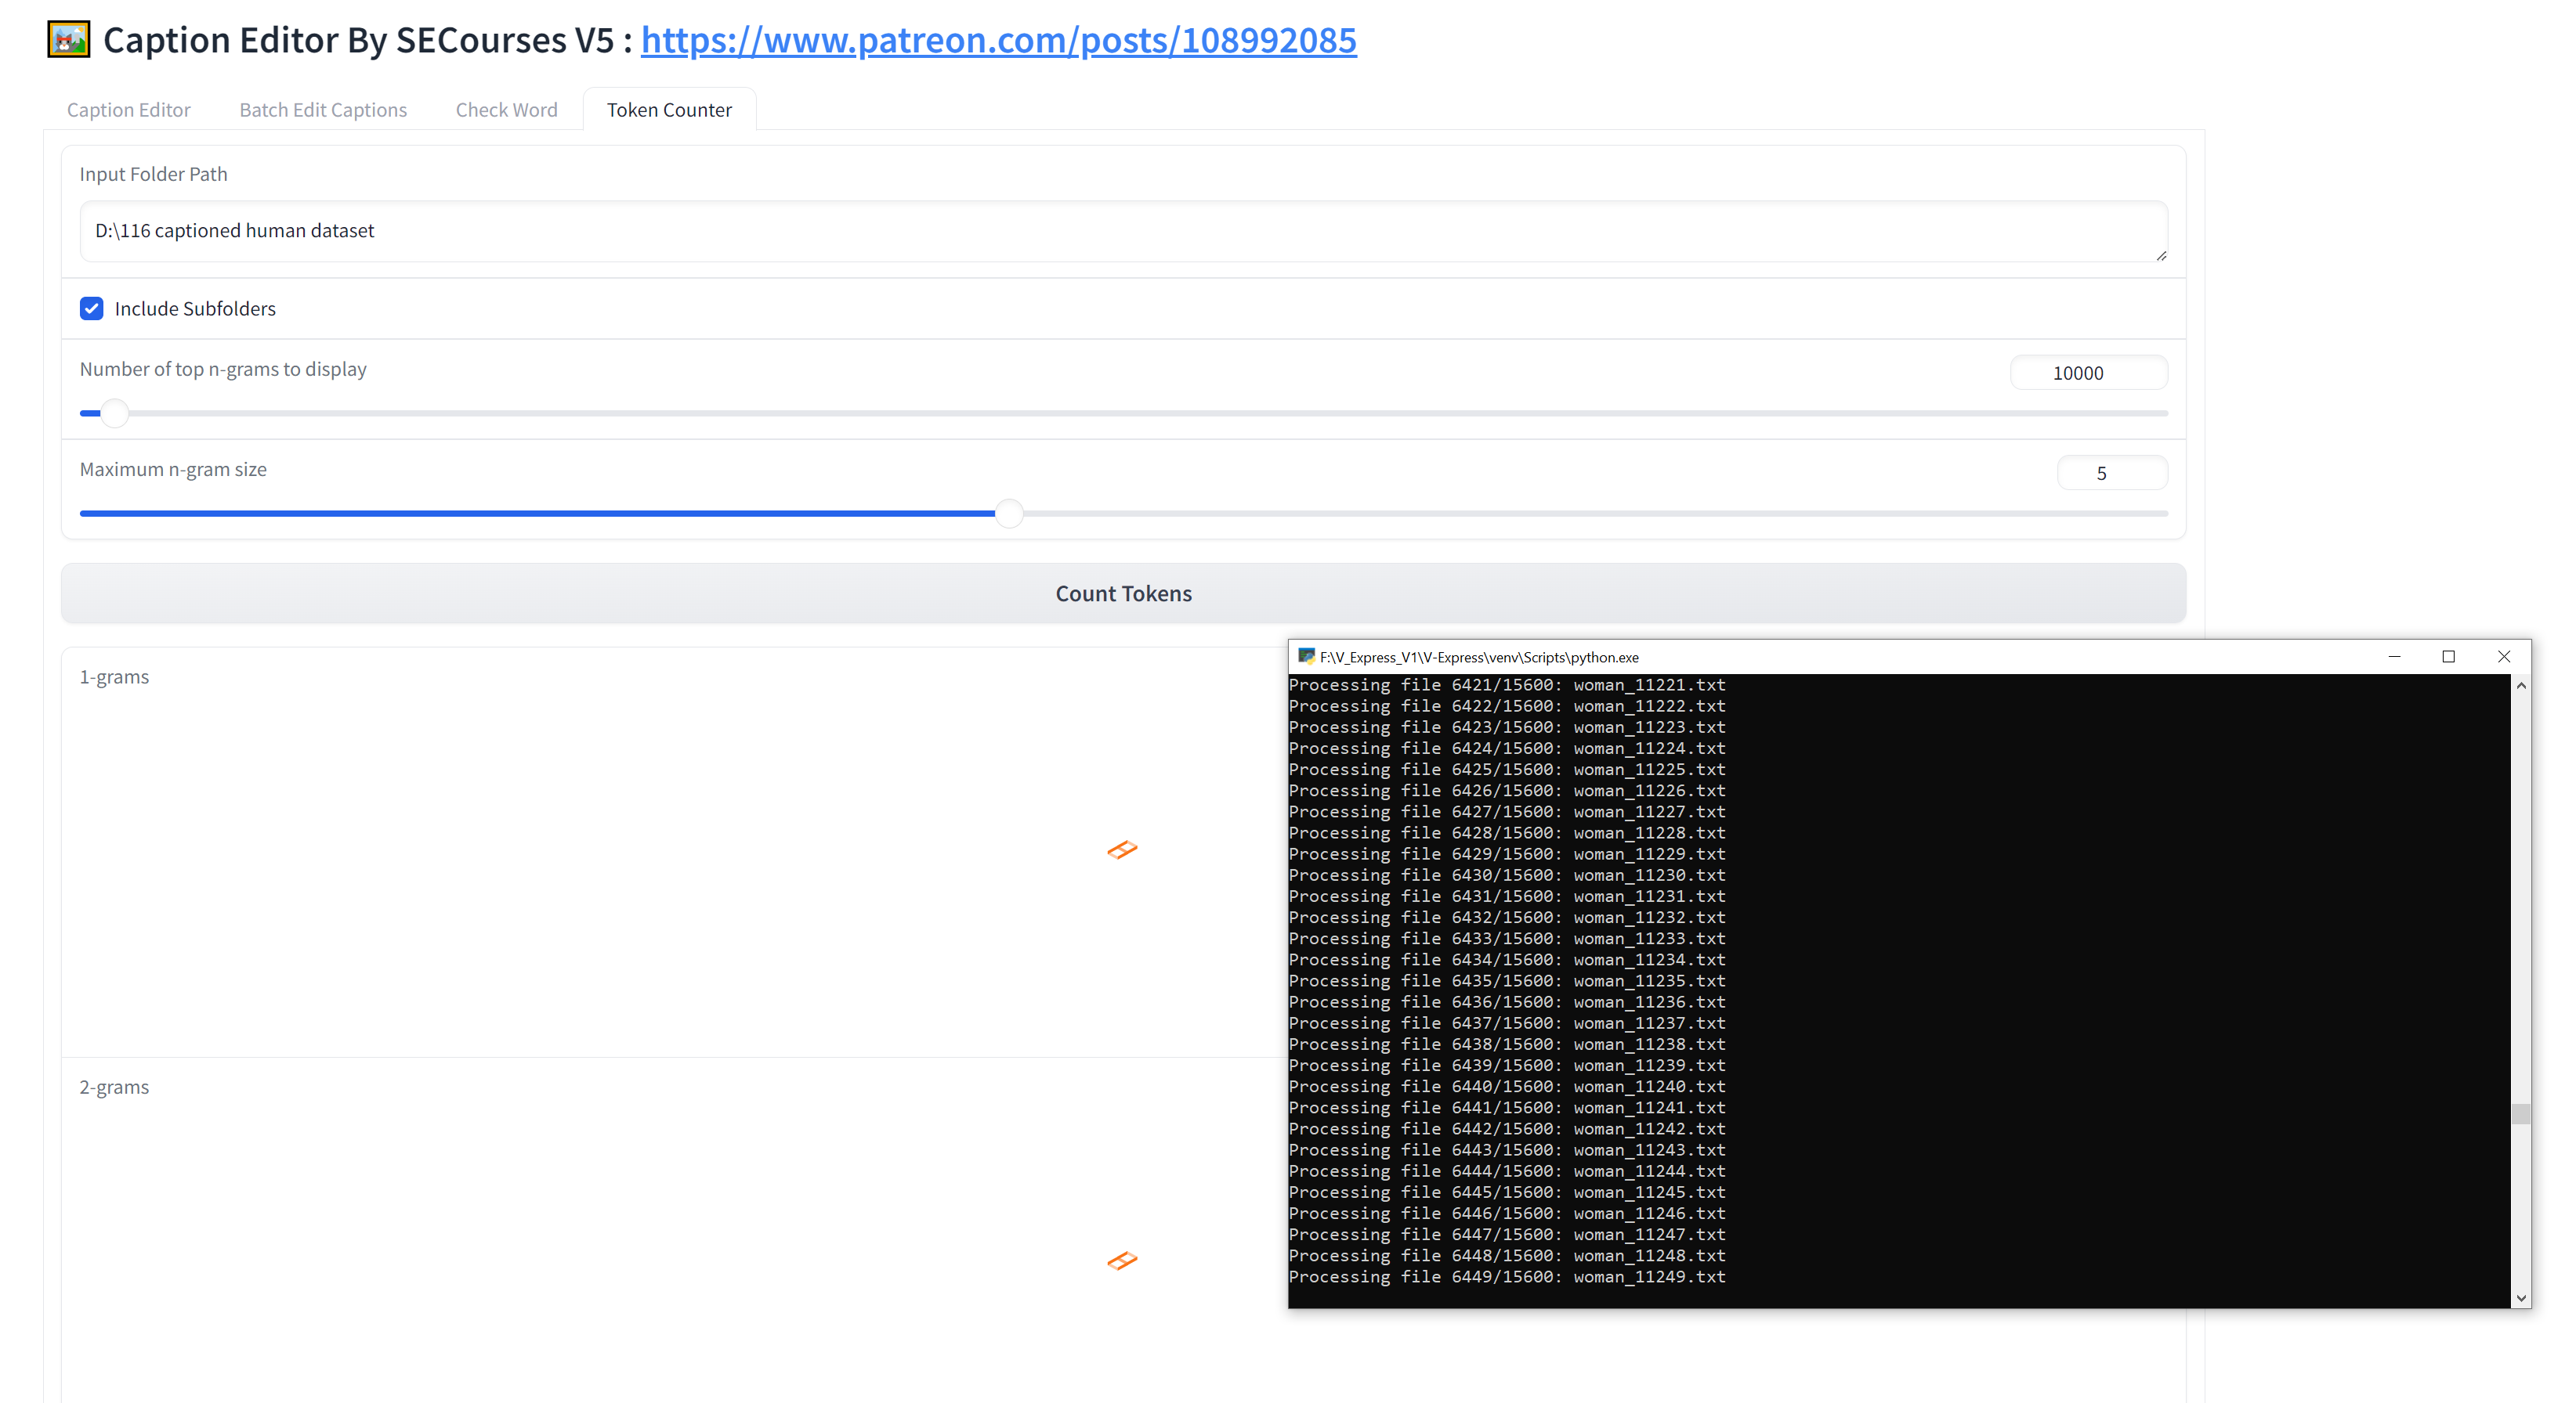Click the Token Counter tab
The image size is (2576, 1403).
point(668,110)
